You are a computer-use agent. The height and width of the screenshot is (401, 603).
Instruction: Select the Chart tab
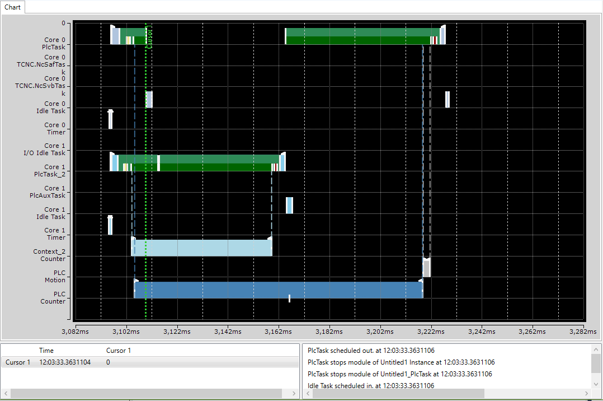pos(13,7)
